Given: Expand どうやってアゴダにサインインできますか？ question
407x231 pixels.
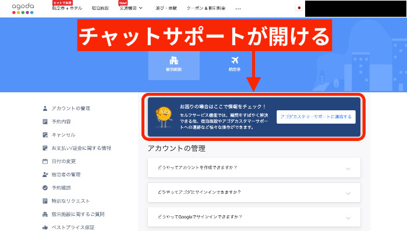Looking at the screenshot, I should click(x=254, y=192).
